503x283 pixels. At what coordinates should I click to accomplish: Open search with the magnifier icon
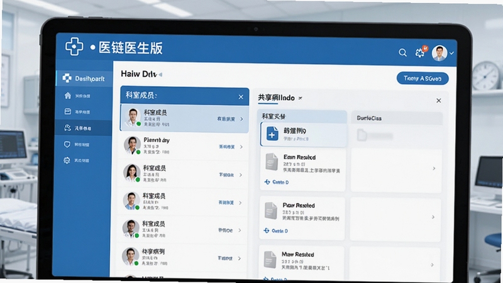tap(402, 52)
